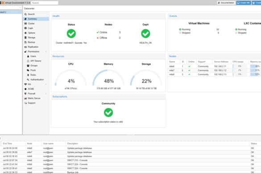
Task: Click the Support icon
Action: tap(25, 103)
